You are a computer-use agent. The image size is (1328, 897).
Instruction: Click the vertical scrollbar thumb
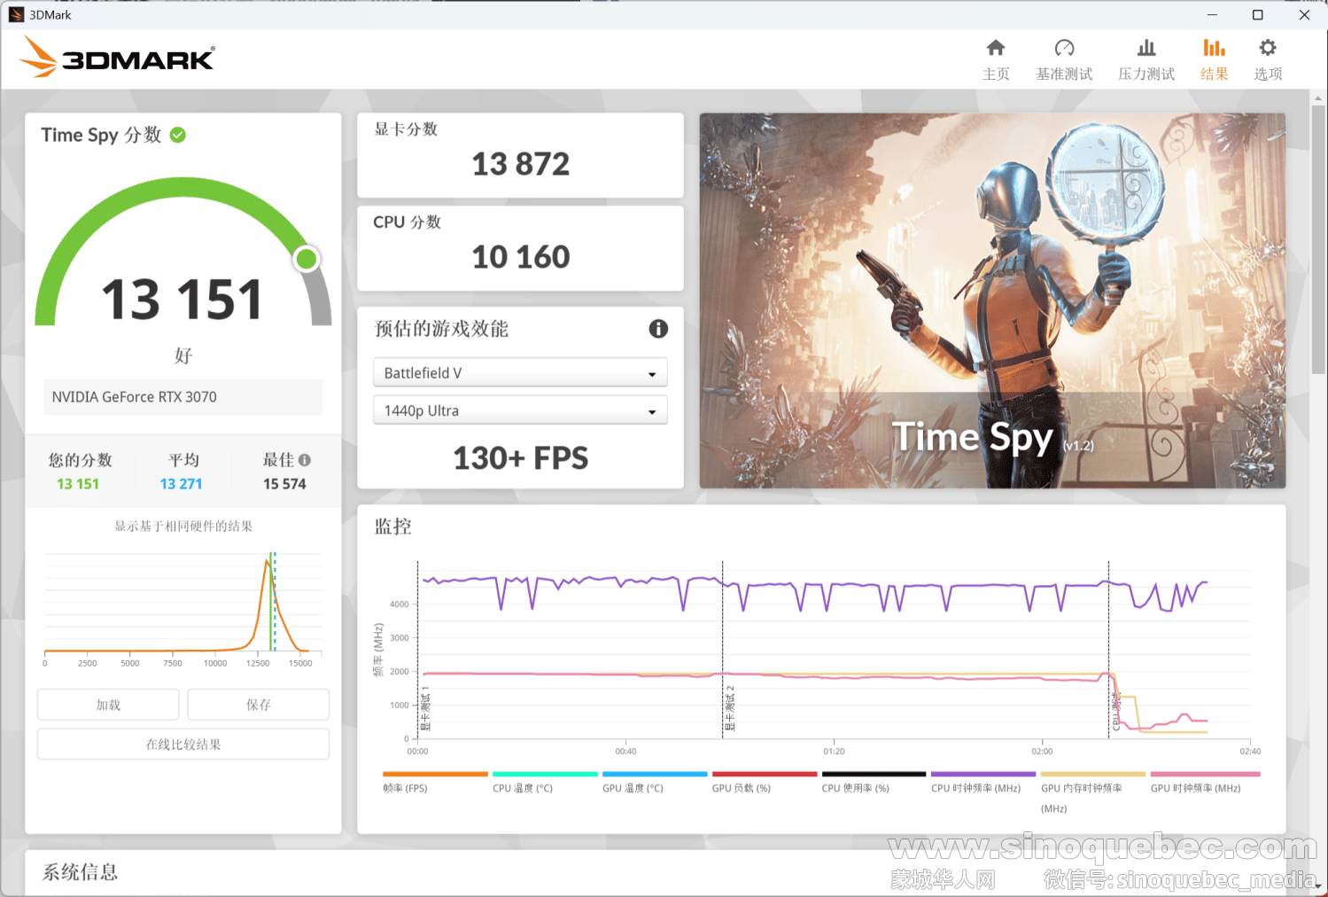tap(1318, 239)
